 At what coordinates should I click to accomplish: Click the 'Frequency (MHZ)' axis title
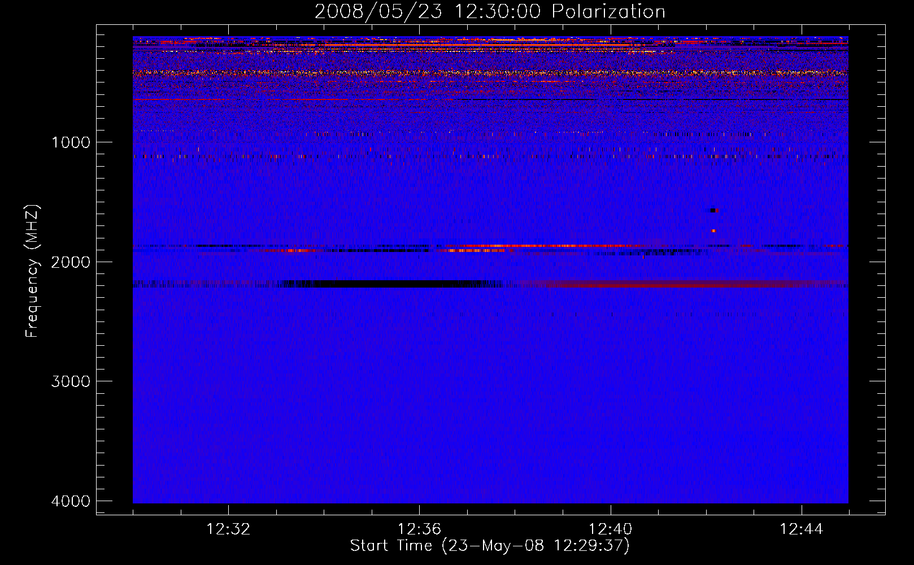tap(33, 271)
